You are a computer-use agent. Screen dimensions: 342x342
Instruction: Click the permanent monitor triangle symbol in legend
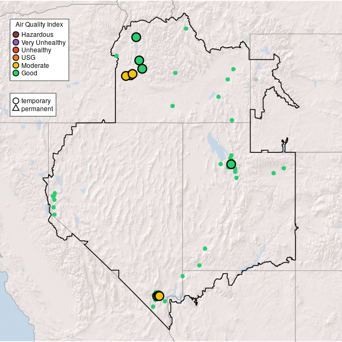(16, 109)
